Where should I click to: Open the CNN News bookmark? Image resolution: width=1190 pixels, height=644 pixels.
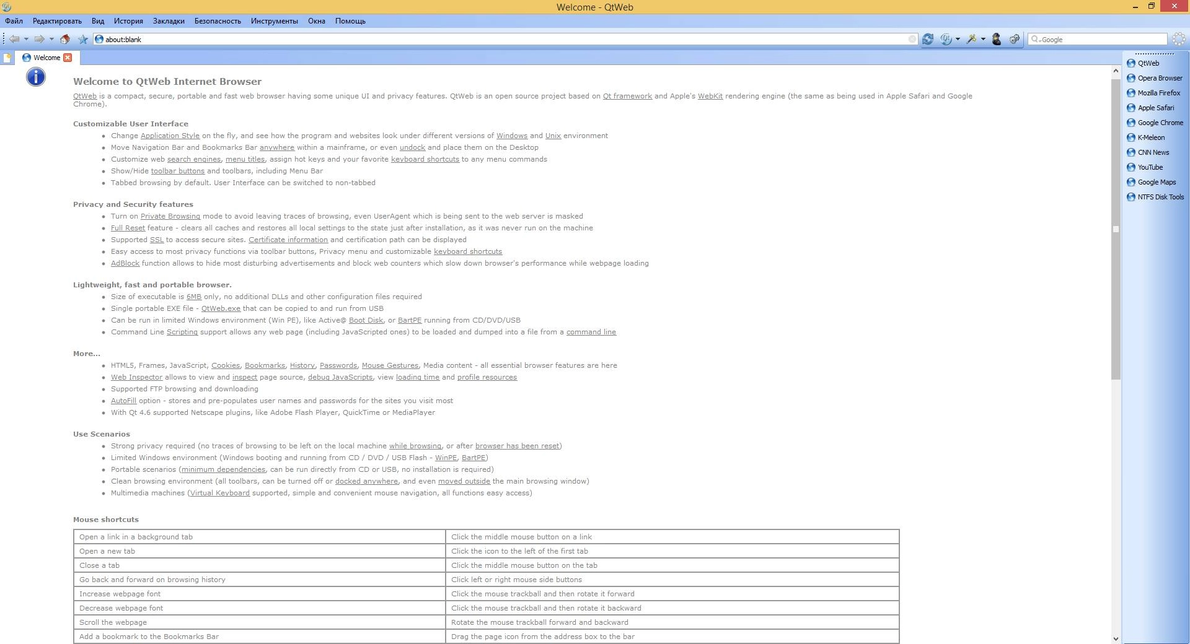(x=1148, y=152)
